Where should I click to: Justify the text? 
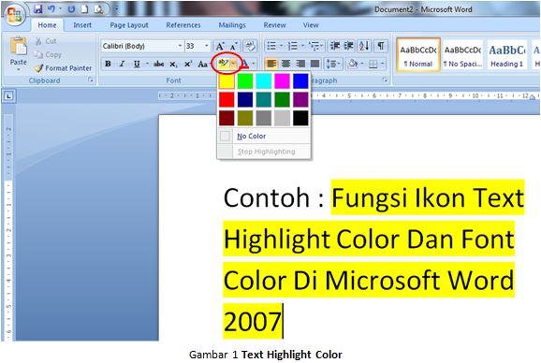[x=314, y=64]
